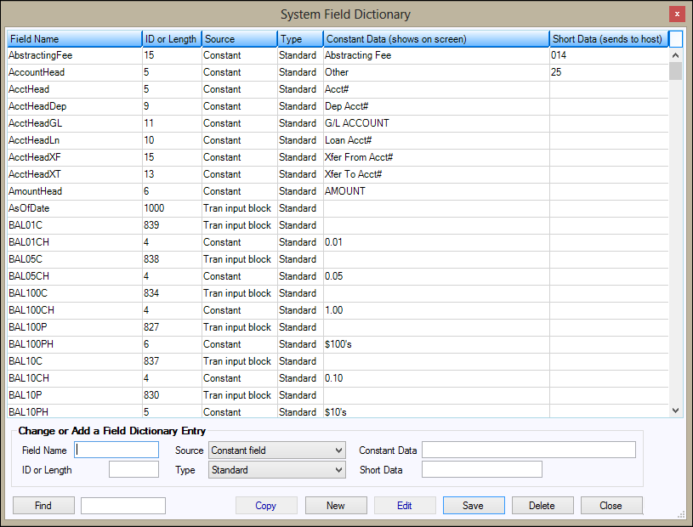693x527 pixels.
Task: Click the Short Data value 014
Action: tap(559, 55)
